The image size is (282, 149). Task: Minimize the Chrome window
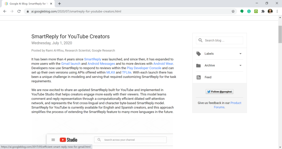point(257,3)
